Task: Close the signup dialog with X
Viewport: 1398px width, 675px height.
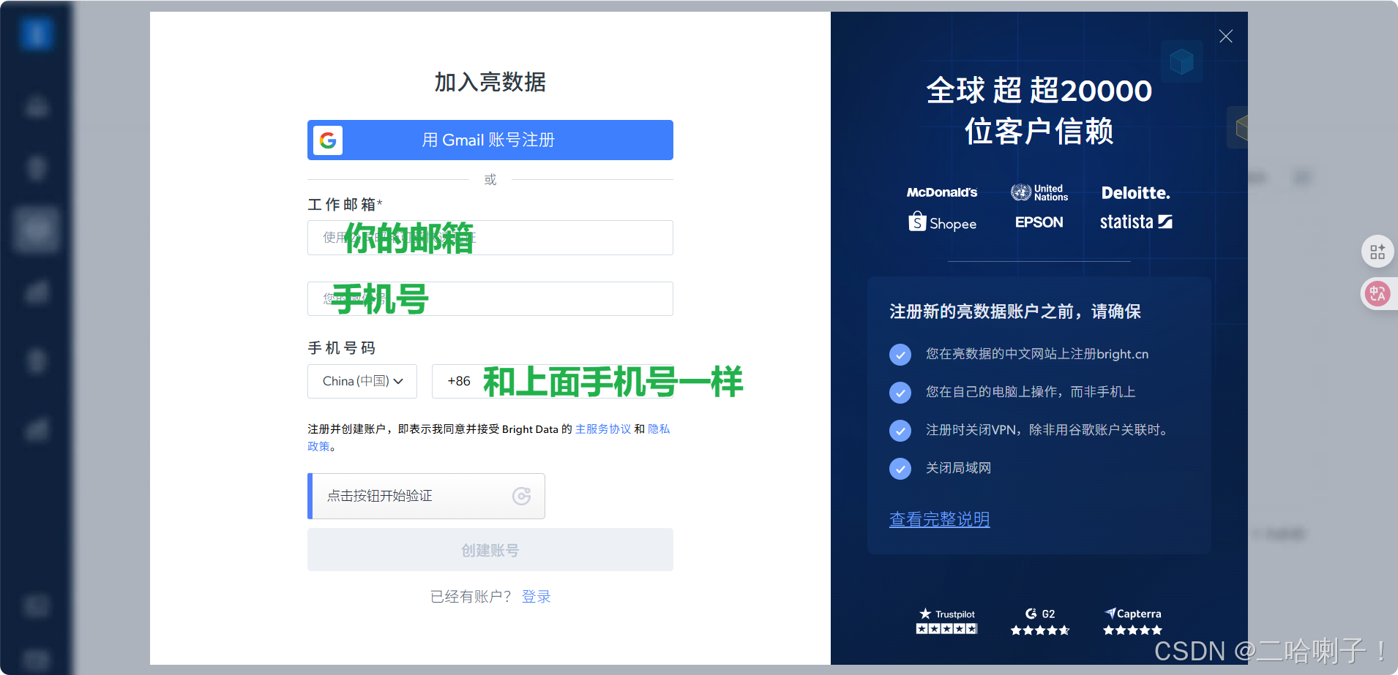Action: point(1226,37)
